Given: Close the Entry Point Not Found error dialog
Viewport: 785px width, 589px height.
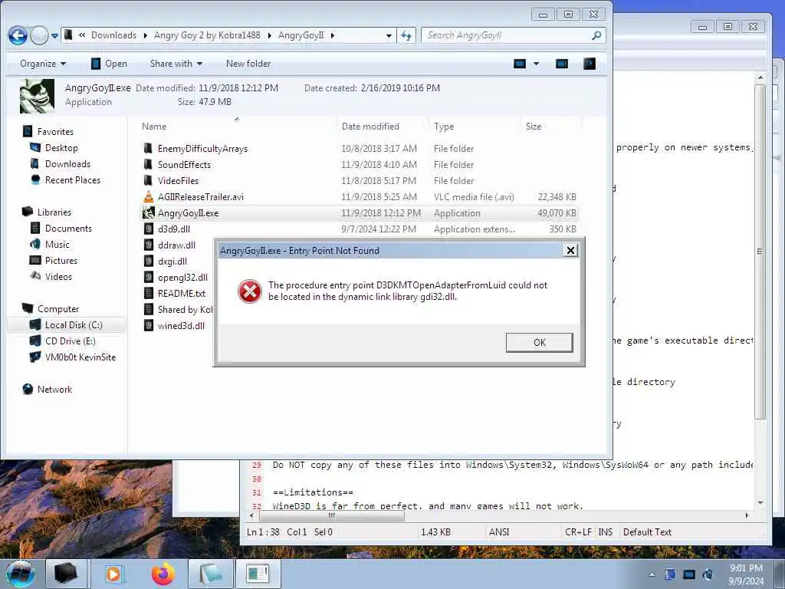Looking at the screenshot, I should coord(570,251).
